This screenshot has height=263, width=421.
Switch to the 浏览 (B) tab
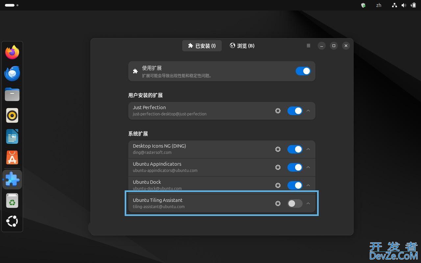pos(242,46)
